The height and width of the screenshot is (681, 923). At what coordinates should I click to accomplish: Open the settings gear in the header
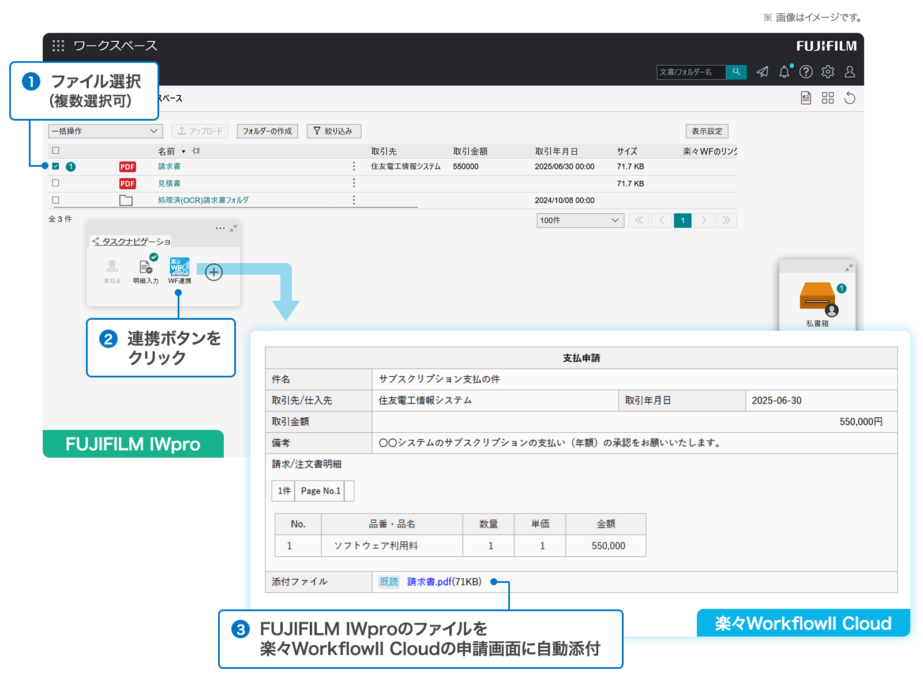click(x=828, y=72)
